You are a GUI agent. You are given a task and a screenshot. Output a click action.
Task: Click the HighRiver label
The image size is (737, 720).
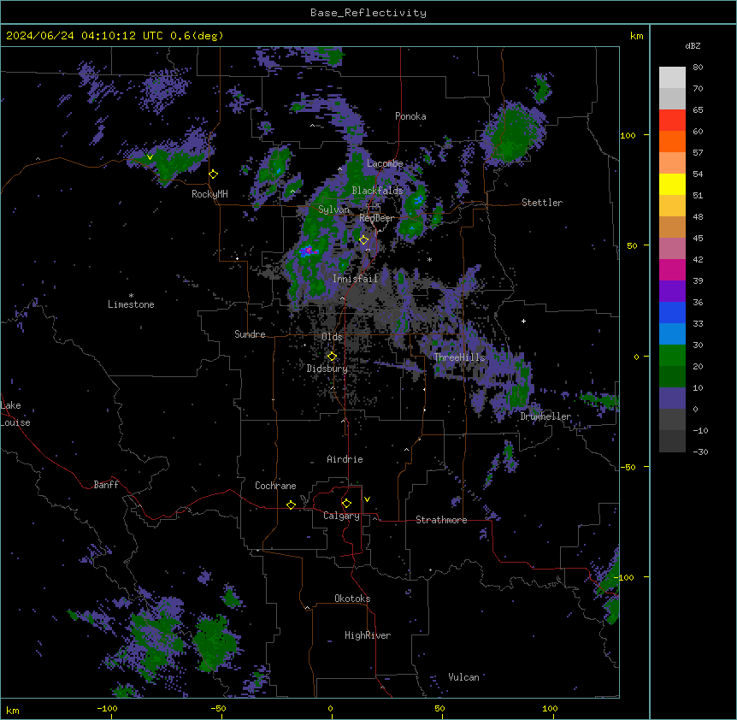pos(368,635)
